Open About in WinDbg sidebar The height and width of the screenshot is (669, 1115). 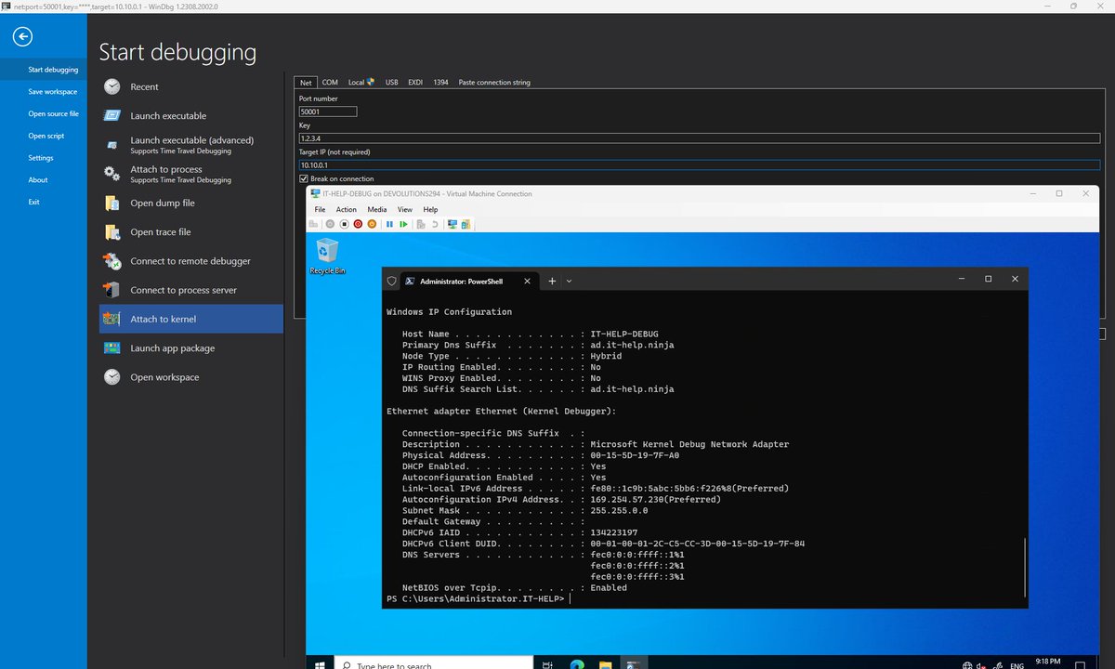pyautogui.click(x=44, y=180)
